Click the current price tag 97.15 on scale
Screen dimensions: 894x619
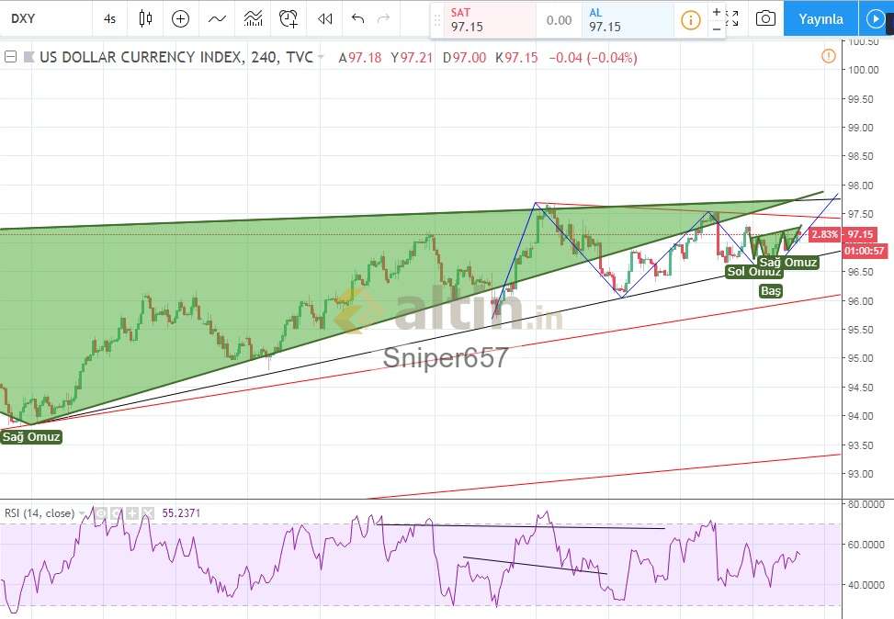click(x=859, y=234)
